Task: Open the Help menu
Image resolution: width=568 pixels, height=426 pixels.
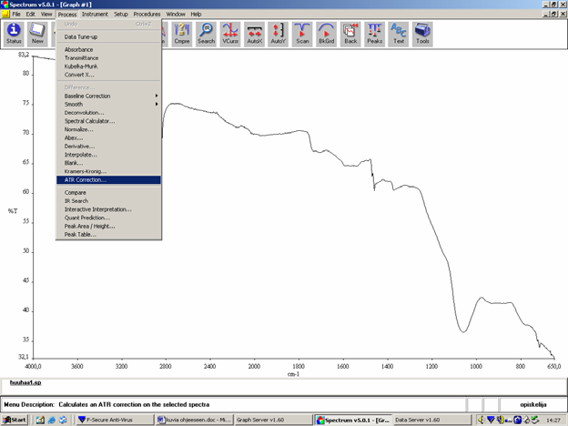Action: (196, 15)
